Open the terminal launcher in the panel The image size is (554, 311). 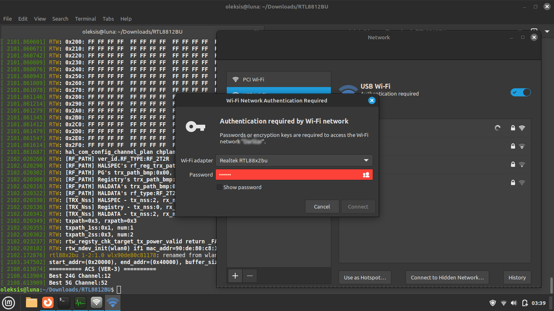point(64,302)
